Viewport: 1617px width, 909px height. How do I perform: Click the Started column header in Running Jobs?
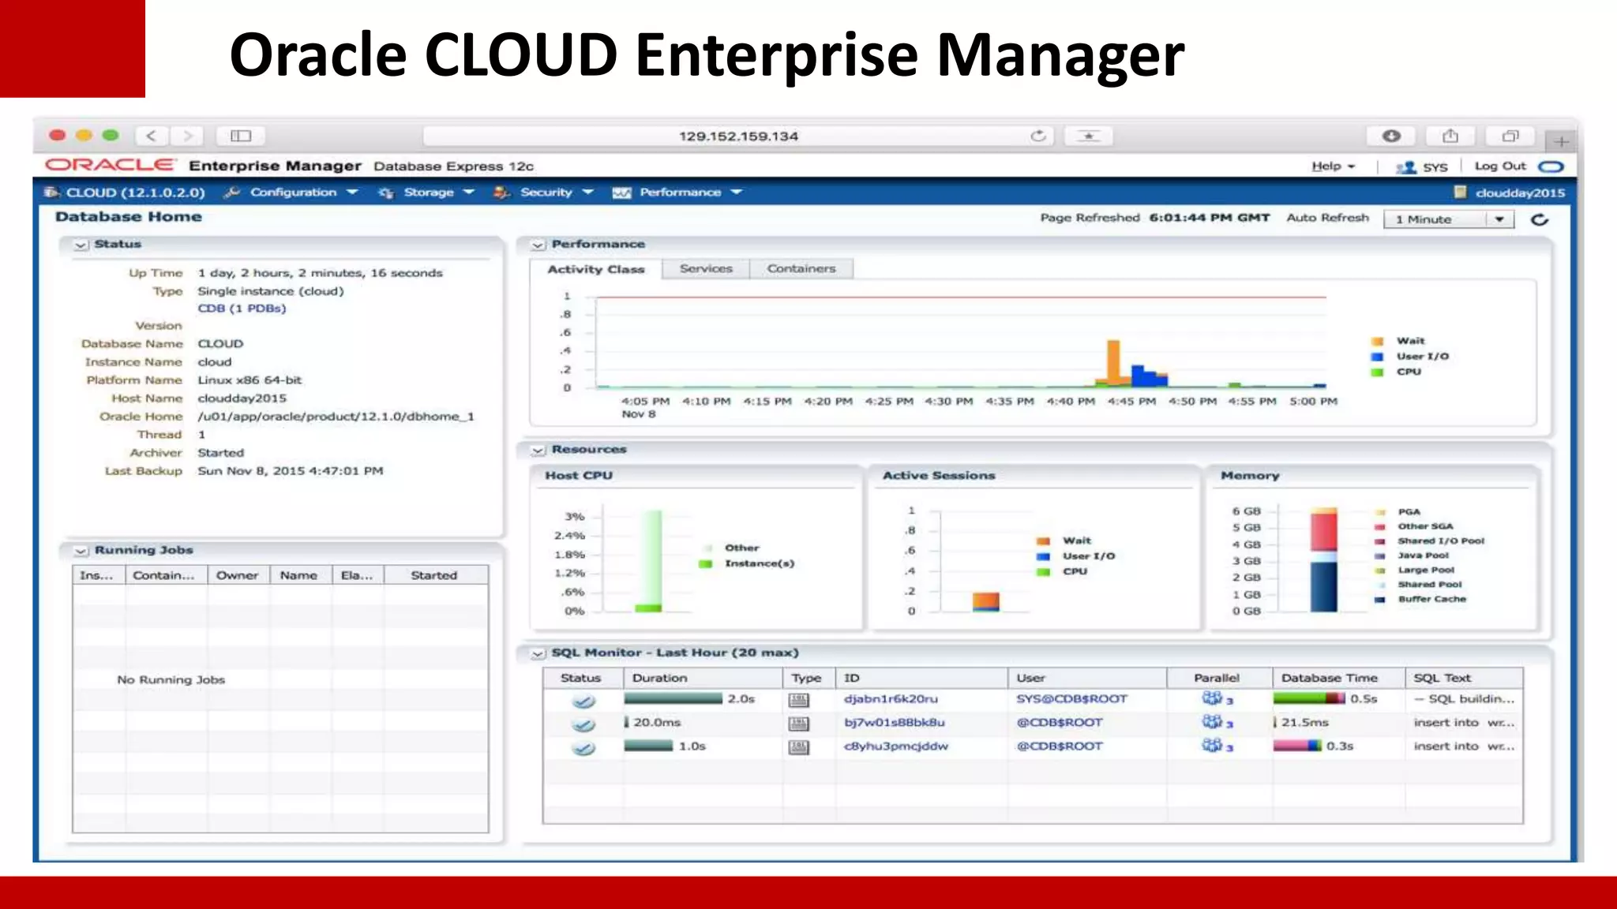(x=436, y=575)
